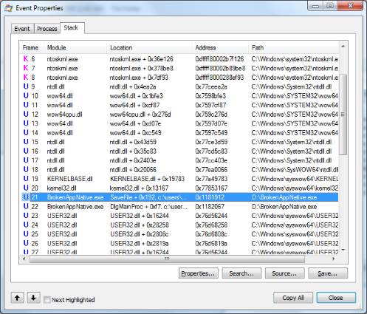Click user-mode U icon for frame 15
This screenshot has width=367, height=314.
(26, 142)
